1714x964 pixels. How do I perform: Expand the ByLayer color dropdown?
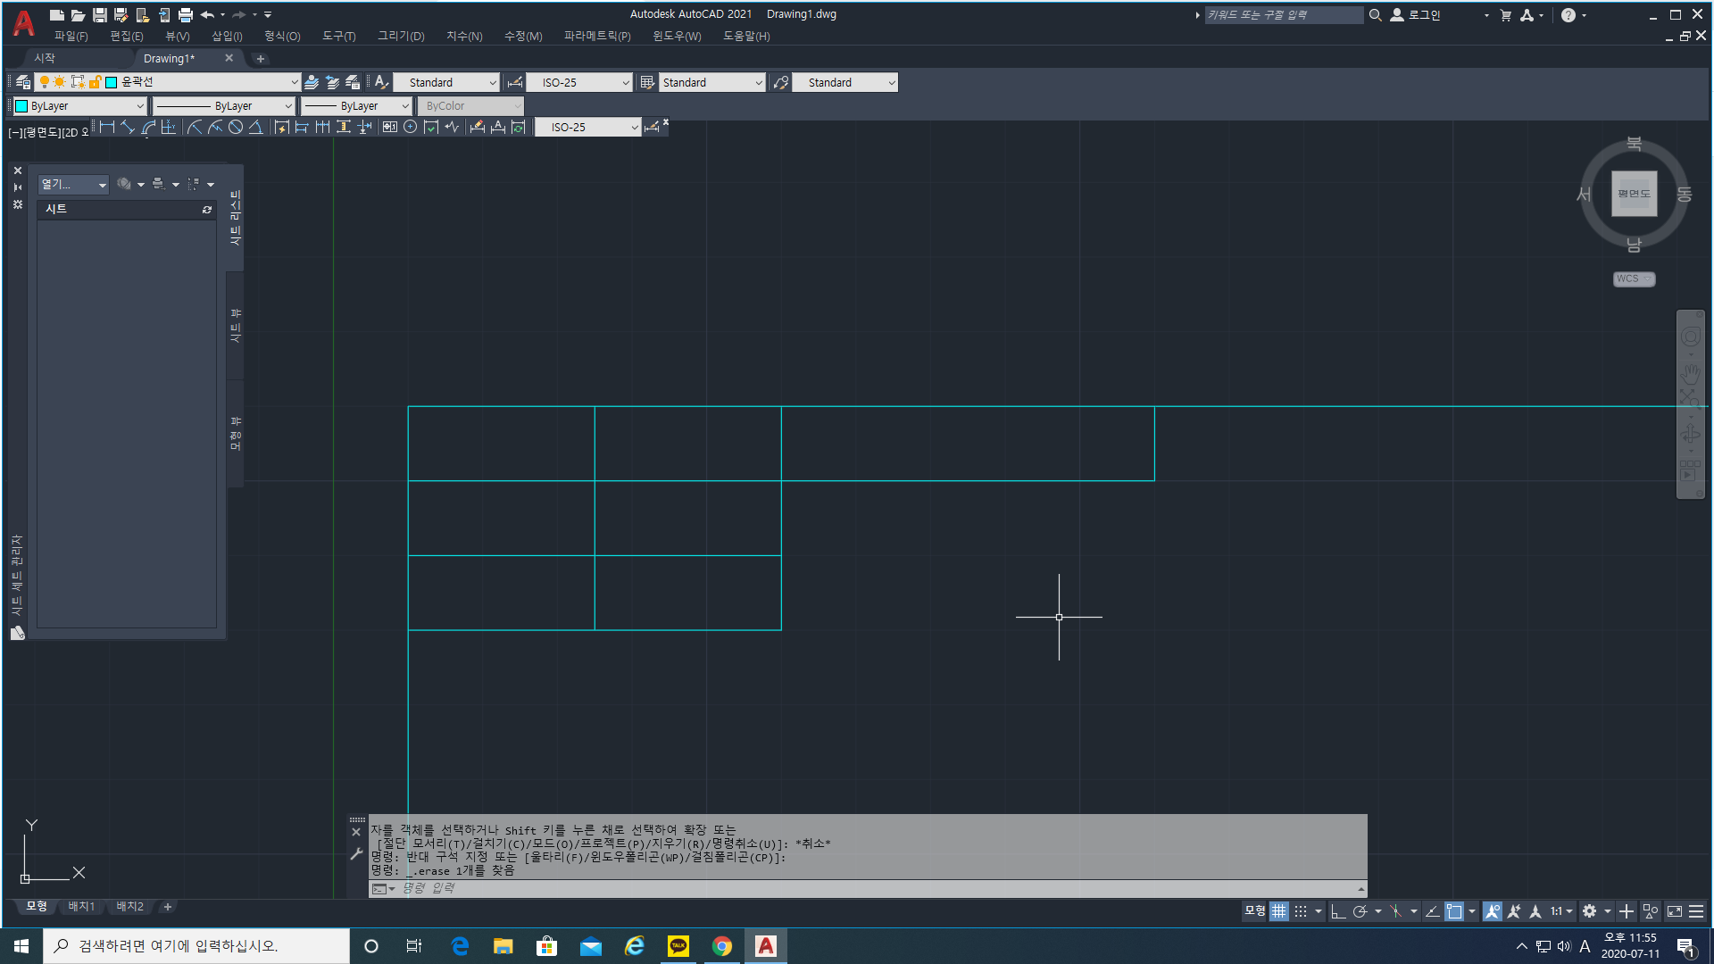tap(139, 106)
